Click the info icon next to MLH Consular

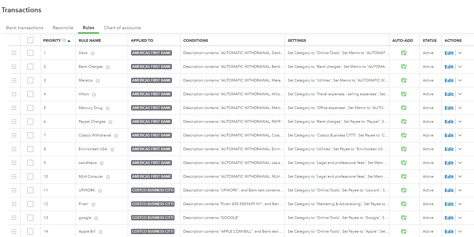(x=108, y=177)
